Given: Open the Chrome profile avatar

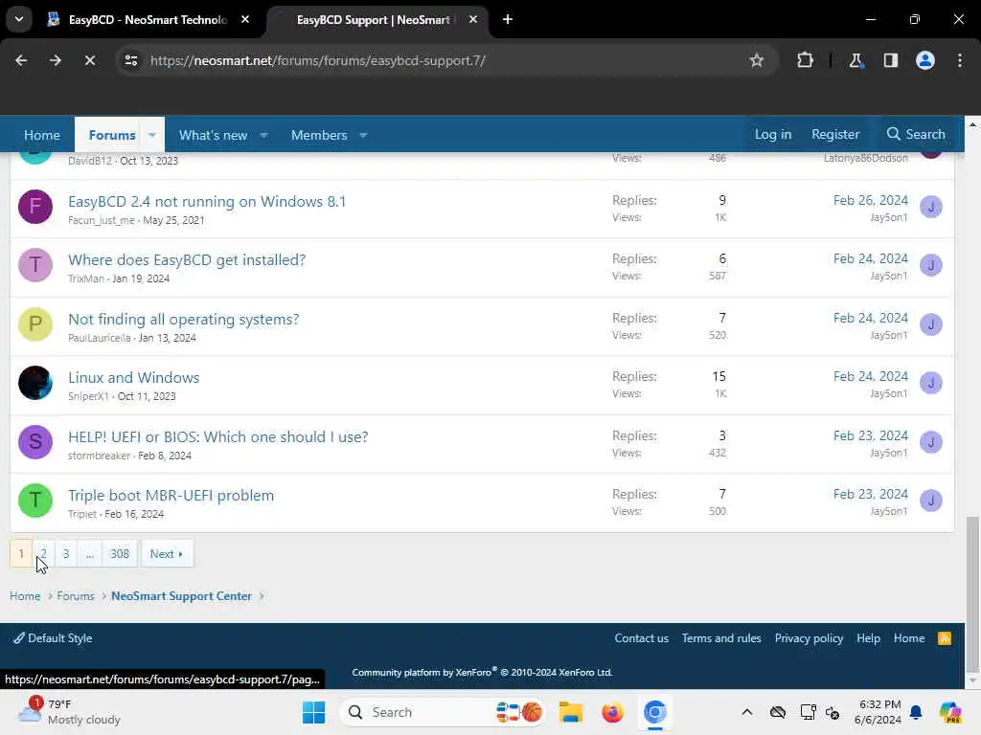Looking at the screenshot, I should tap(925, 60).
